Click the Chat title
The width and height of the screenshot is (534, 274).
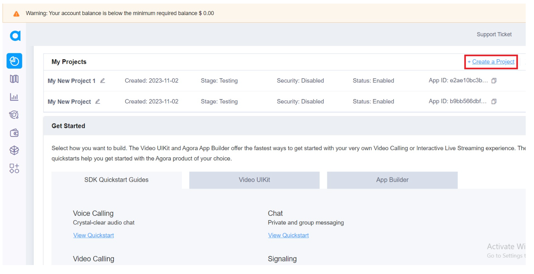tap(275, 213)
